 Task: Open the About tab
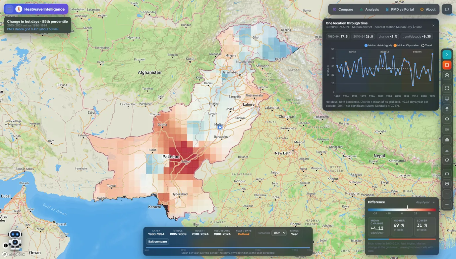pyautogui.click(x=428, y=9)
